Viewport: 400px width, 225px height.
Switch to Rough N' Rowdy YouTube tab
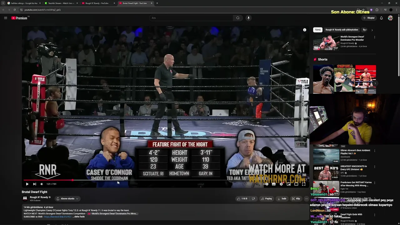98,3
